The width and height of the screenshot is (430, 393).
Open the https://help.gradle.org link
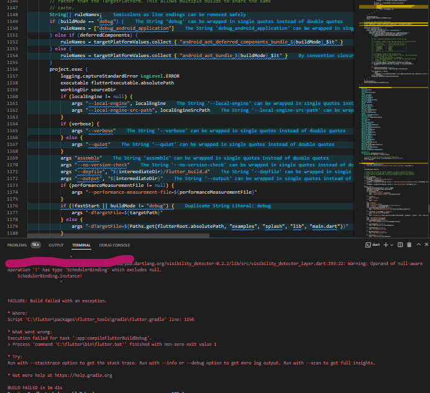[83, 375]
